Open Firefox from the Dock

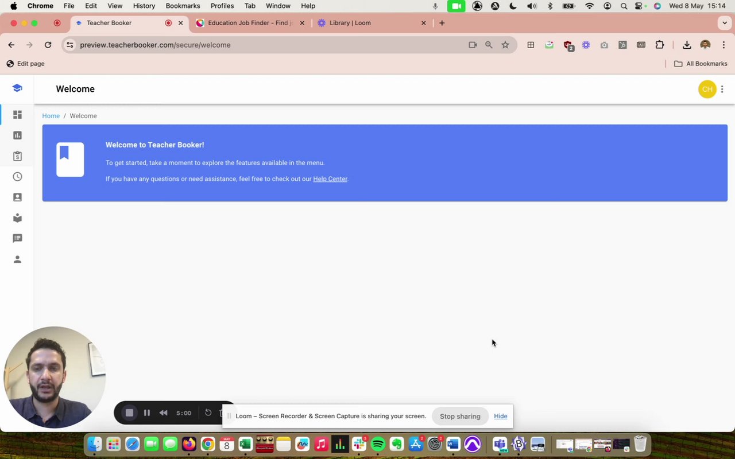click(x=189, y=444)
